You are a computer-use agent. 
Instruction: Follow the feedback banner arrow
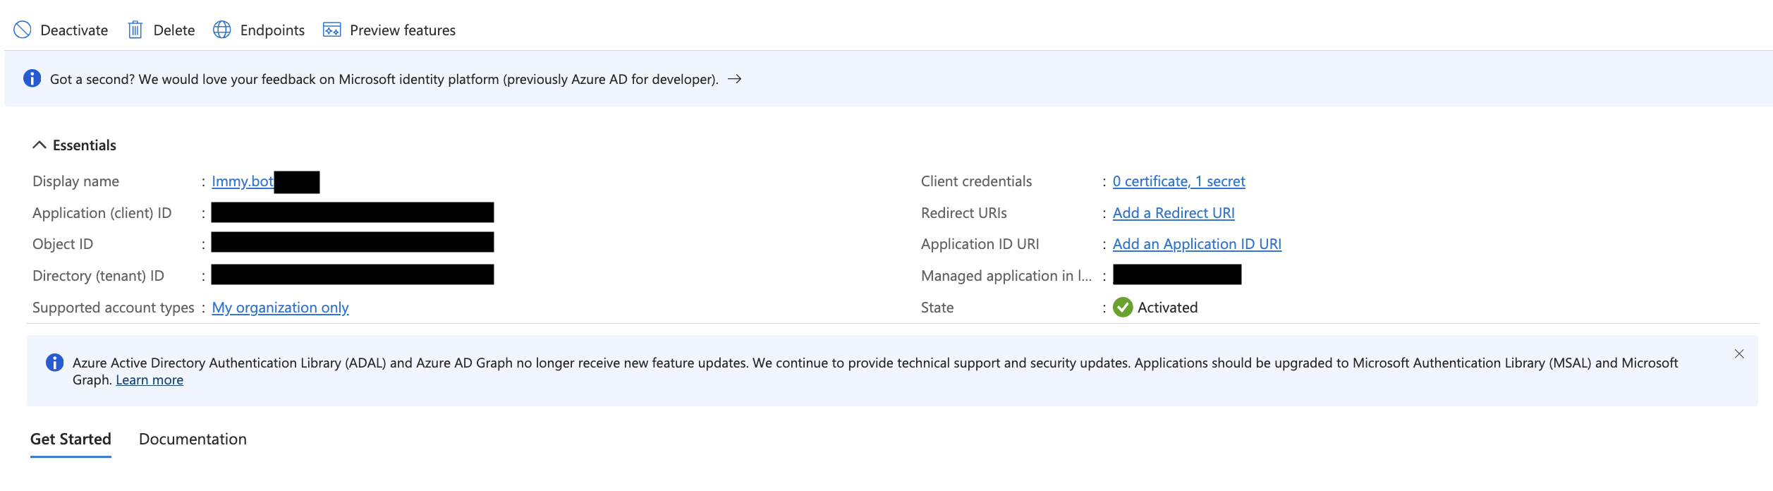coord(734,79)
